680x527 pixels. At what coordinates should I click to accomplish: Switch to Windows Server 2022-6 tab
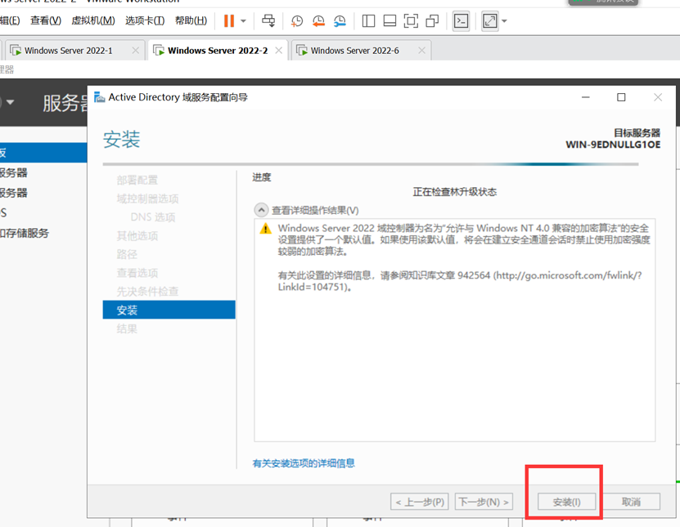(355, 51)
